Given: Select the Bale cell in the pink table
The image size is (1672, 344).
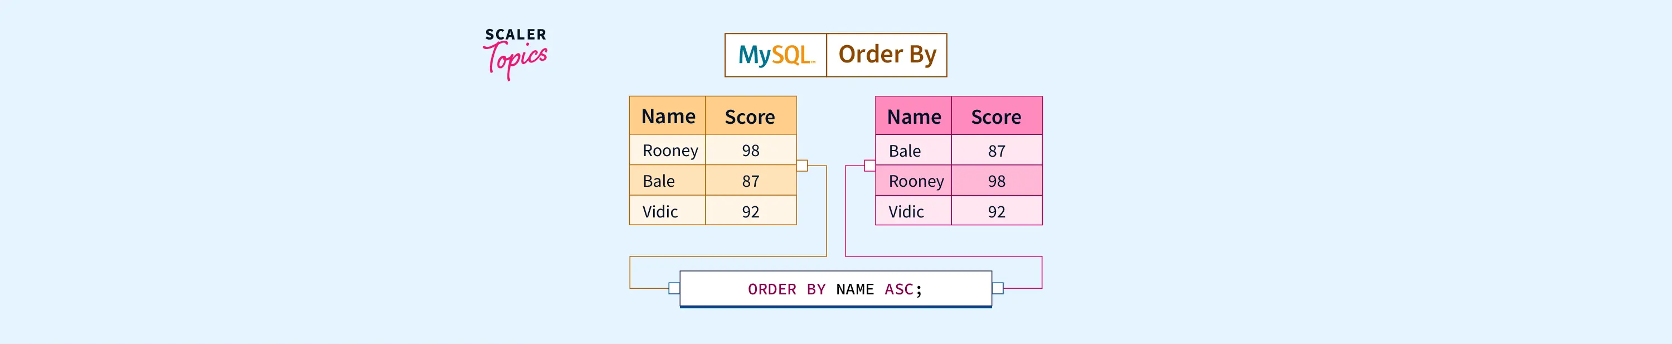Looking at the screenshot, I should tap(905, 151).
